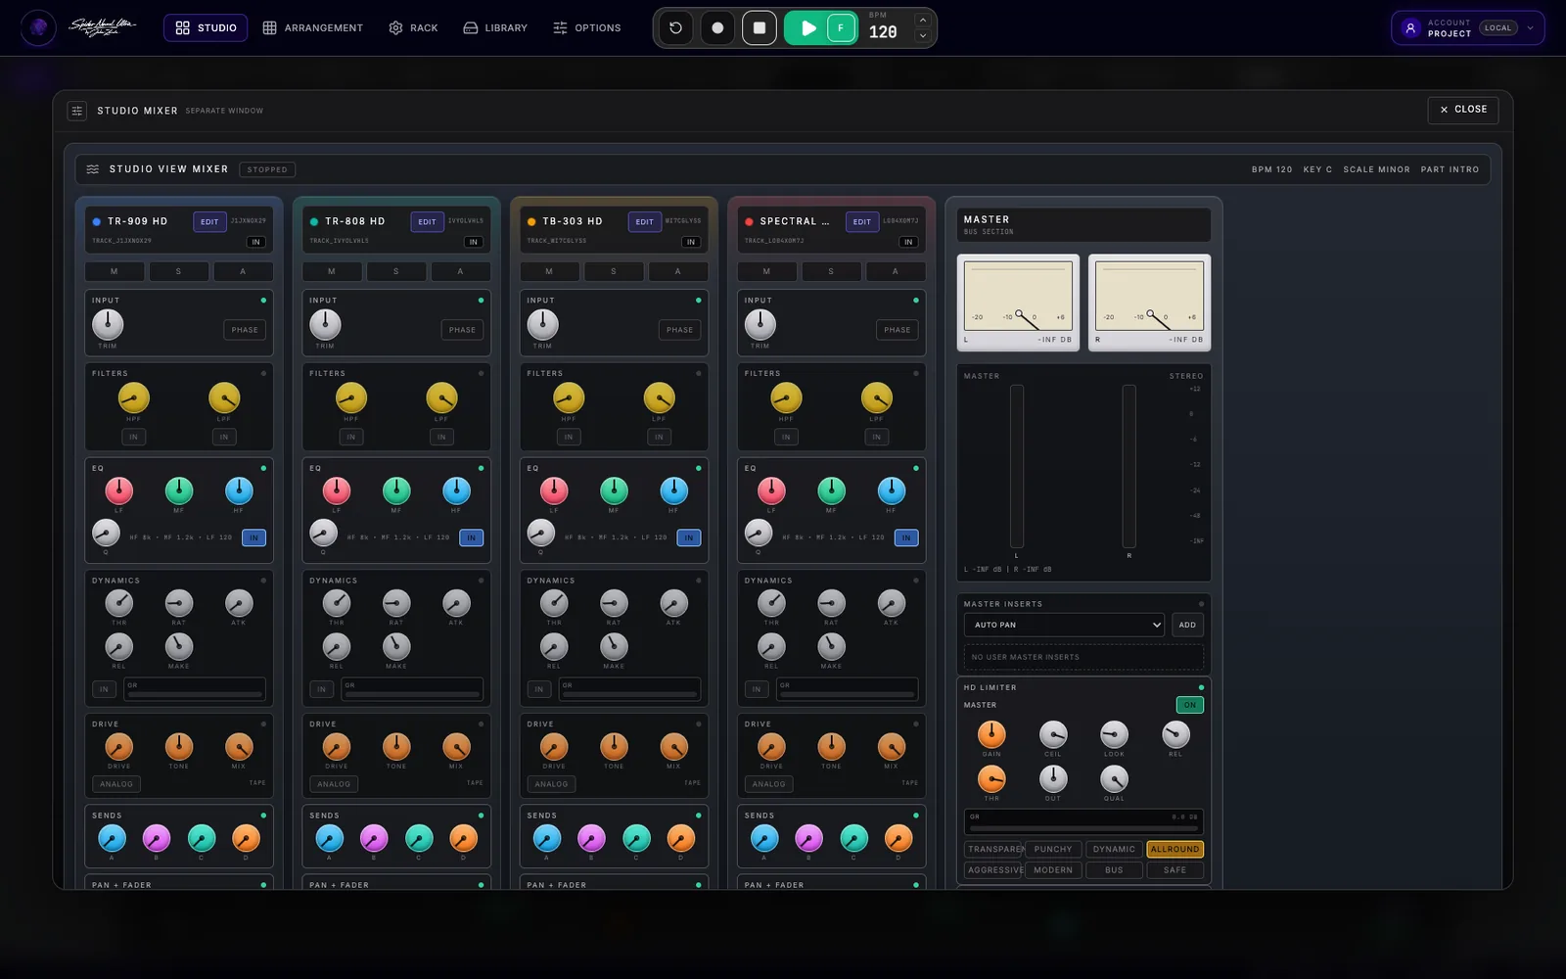Open the Account Project dropdown
This screenshot has width=1566, height=979.
(x=1468, y=28)
